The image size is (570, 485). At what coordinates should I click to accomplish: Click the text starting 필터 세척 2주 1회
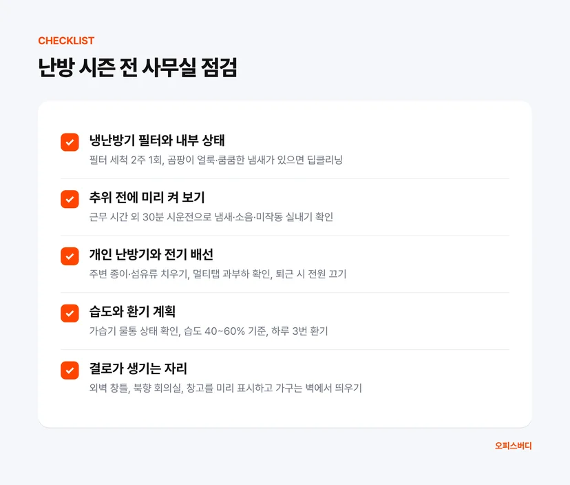tap(216, 160)
